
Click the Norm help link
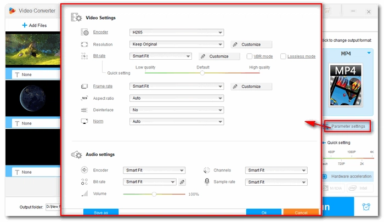pos(98,121)
